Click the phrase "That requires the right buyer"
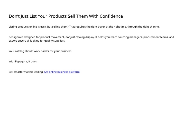Screen dimensions: 185x130 (87, 27)
